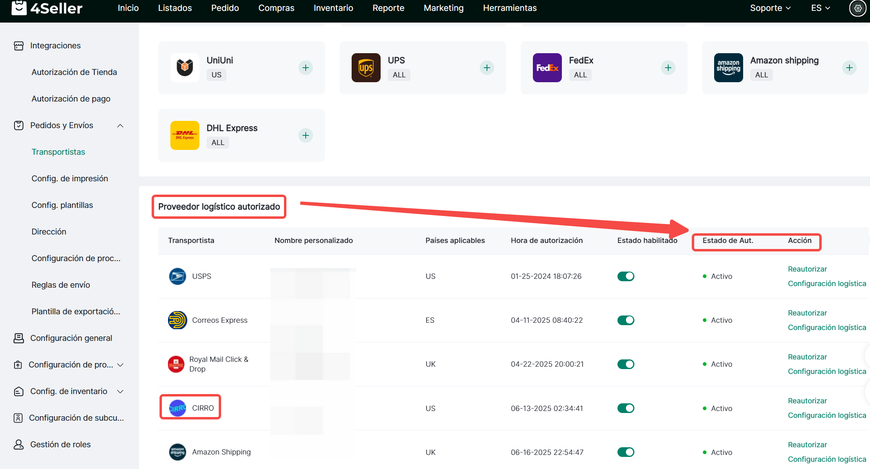Open the Soporte dropdown
The width and height of the screenshot is (870, 469).
click(770, 8)
